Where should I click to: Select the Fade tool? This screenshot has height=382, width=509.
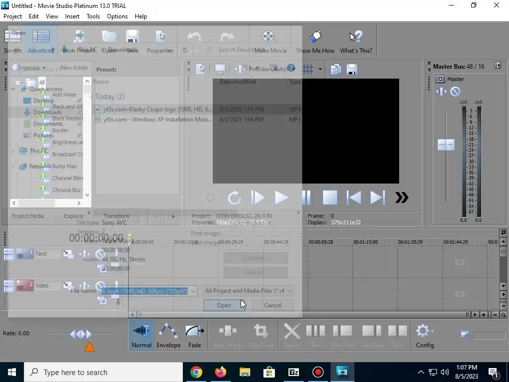[x=194, y=336]
